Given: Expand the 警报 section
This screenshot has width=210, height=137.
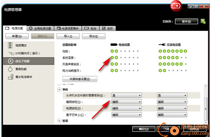Looking at the screenshot, I should pyautogui.click(x=59, y=121).
